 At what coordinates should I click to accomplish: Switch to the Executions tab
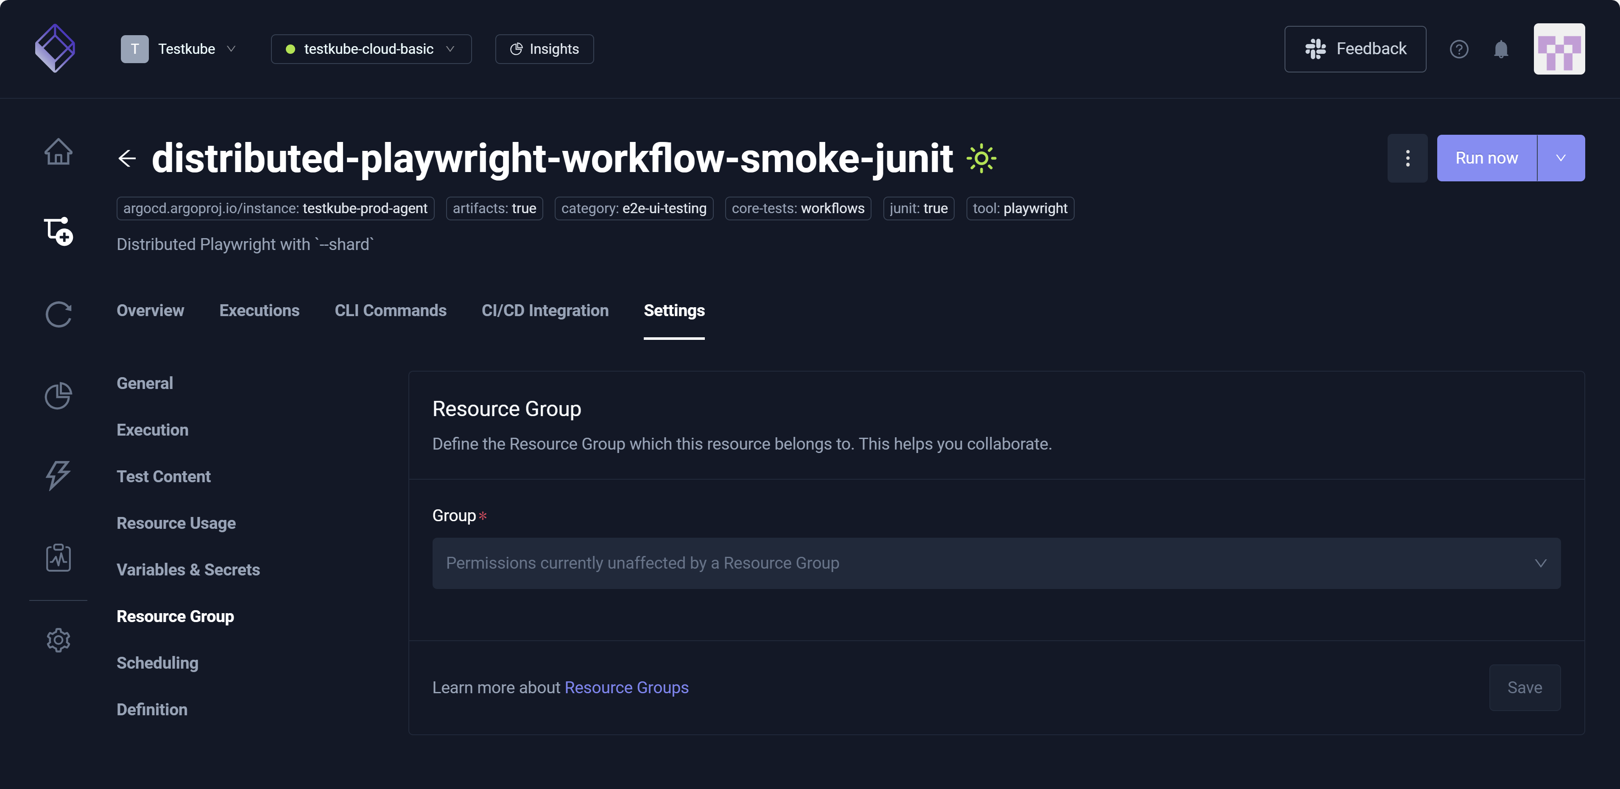pos(259,310)
